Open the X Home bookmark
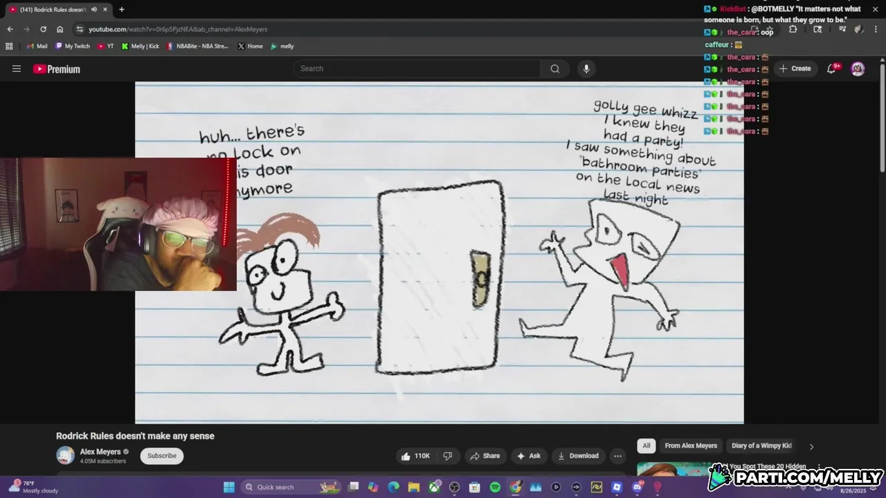This screenshot has height=498, width=886. tap(250, 46)
